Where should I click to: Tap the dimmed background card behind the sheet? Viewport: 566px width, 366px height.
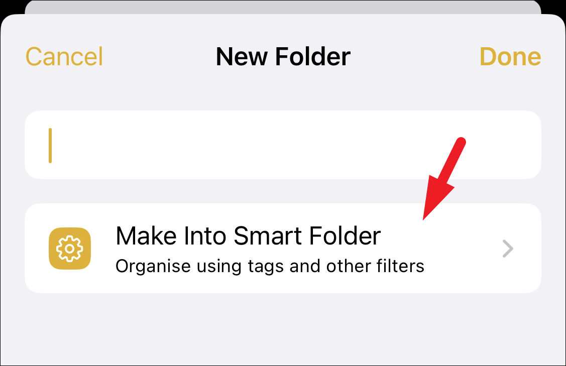pyautogui.click(x=283, y=7)
